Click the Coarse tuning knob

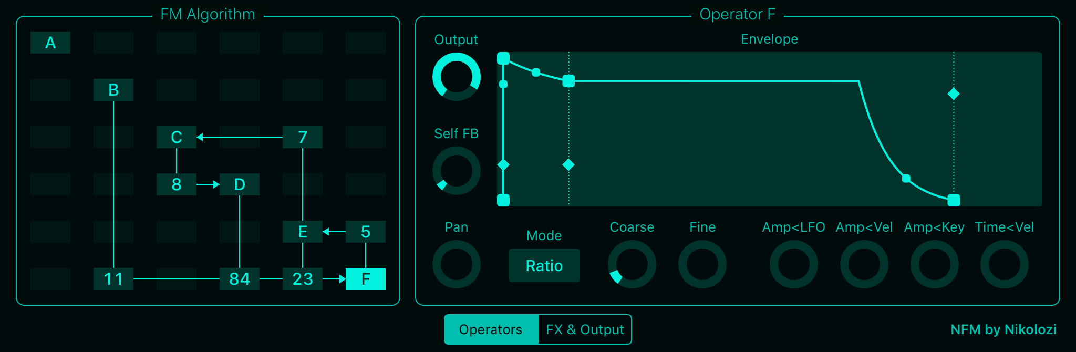coord(632,264)
